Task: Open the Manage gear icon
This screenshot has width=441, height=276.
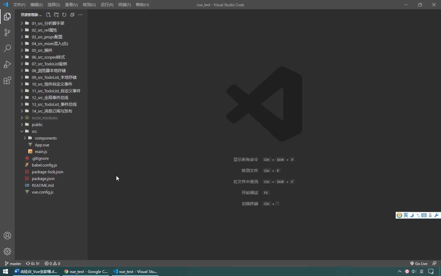Action: coord(7,251)
